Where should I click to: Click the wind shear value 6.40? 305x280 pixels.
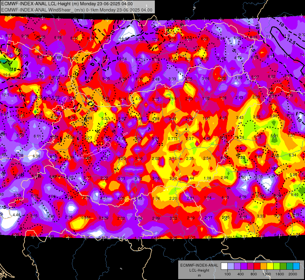pyautogui.click(x=295, y=195)
